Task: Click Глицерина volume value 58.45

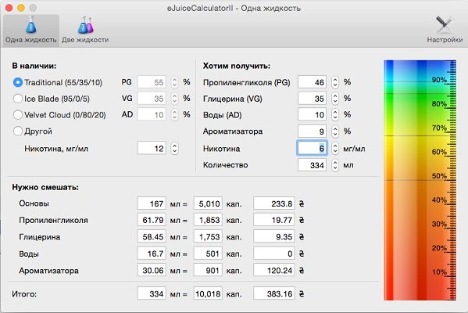Action: click(152, 236)
